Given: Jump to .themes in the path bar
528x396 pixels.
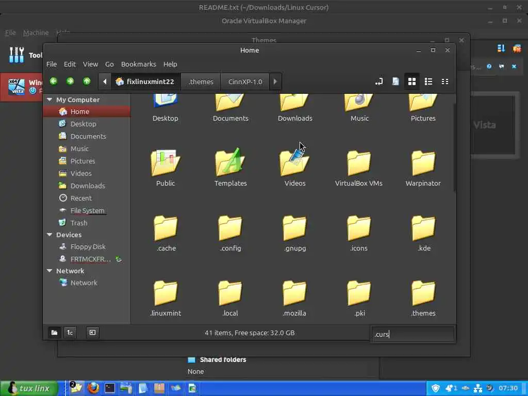Looking at the screenshot, I should tap(201, 81).
